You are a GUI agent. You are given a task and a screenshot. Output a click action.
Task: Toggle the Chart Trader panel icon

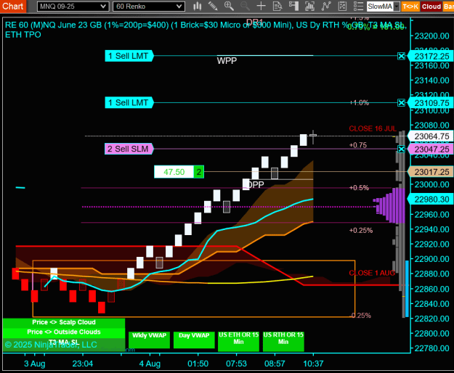coord(293,6)
